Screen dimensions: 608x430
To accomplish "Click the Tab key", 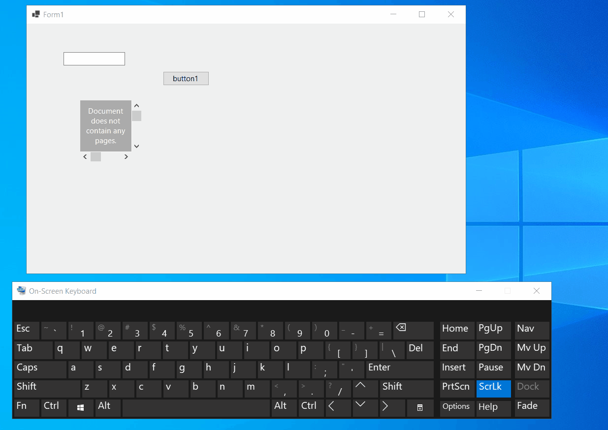I will coord(33,350).
